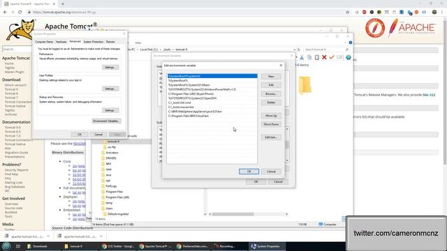Click the Move Down button
The width and height of the screenshot is (447, 251).
pos(271,124)
